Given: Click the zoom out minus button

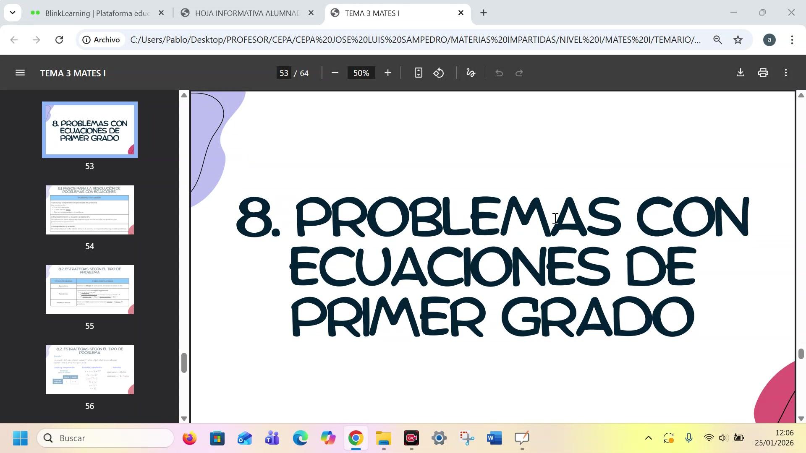Looking at the screenshot, I should click(335, 73).
